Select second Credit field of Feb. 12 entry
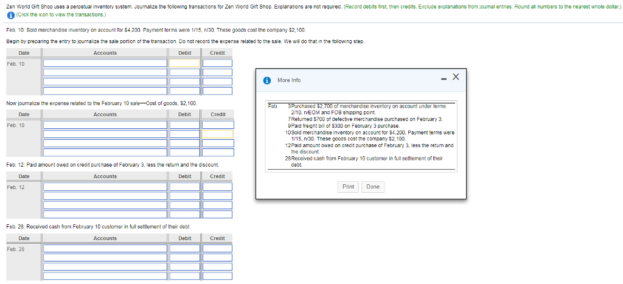The image size is (623, 284). [x=217, y=196]
